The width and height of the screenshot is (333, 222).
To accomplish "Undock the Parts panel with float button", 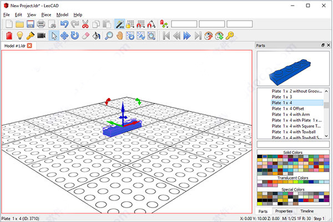I will click(322, 45).
